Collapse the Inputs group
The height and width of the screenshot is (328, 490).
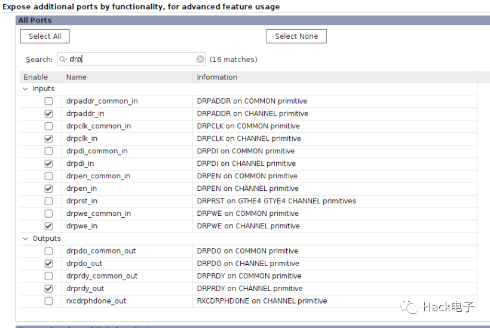(x=25, y=89)
